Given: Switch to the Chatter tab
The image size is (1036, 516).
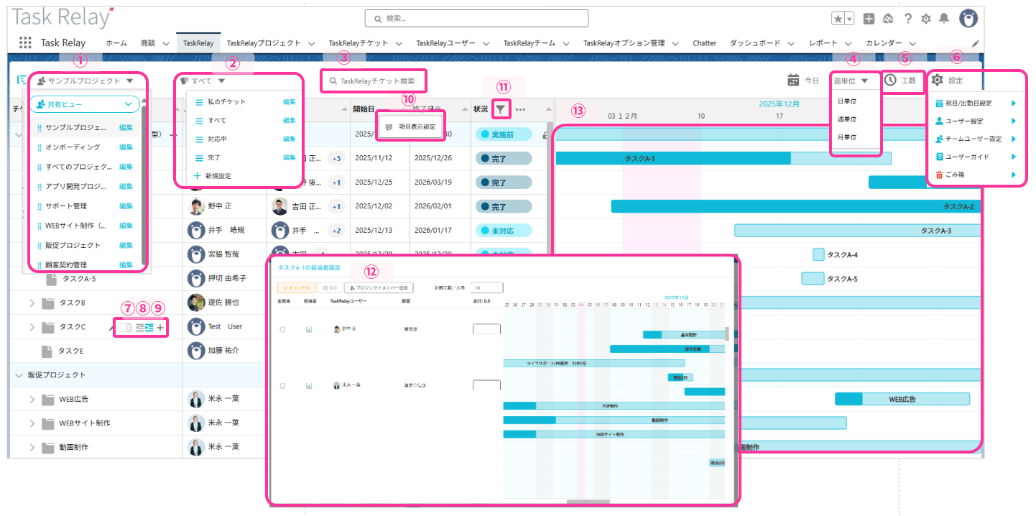Looking at the screenshot, I should pos(704,43).
